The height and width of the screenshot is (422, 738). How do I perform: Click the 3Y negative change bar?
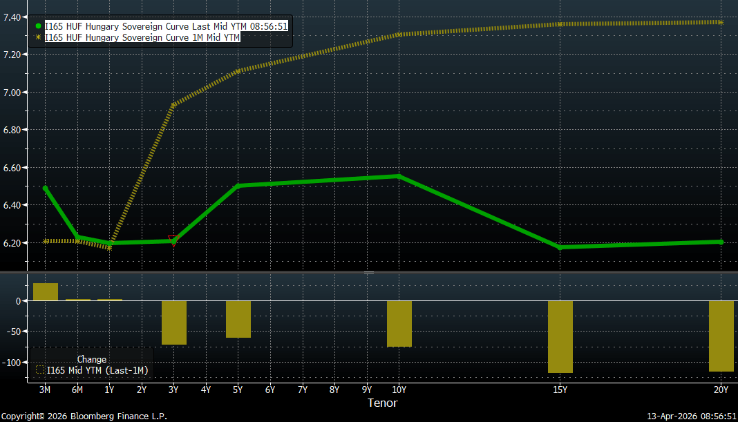(173, 322)
